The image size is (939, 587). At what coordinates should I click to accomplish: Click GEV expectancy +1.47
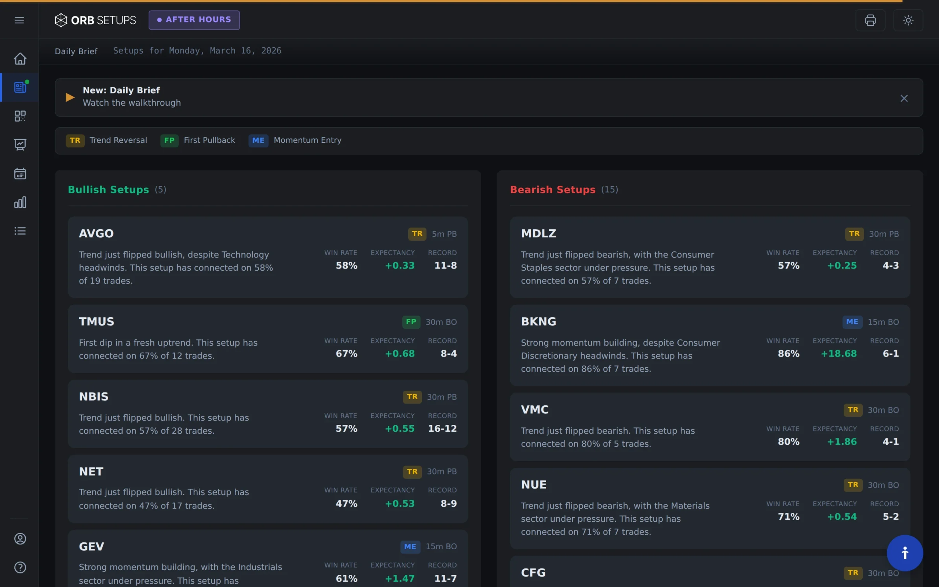point(400,579)
